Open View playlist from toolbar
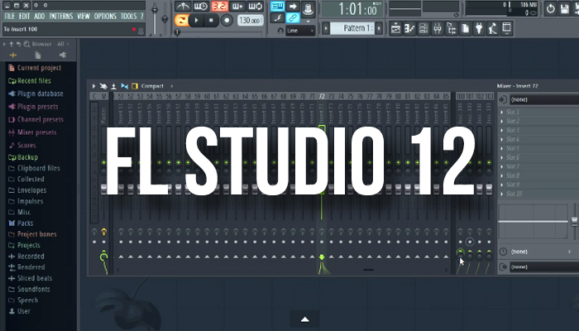579x331 pixels. pos(395,28)
